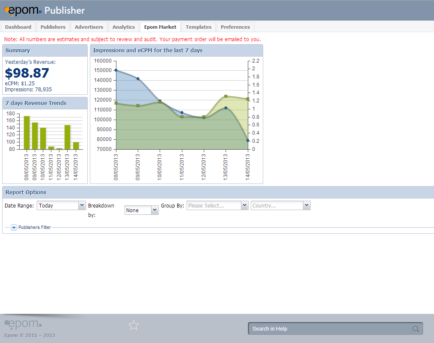Click the magnifier icon in help search
The image size is (434, 343).
tap(416, 329)
